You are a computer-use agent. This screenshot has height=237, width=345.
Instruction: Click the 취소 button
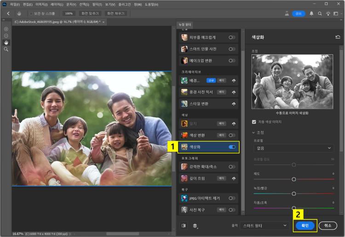(x=328, y=226)
